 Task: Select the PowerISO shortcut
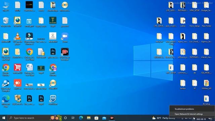pyautogui.click(x=53, y=84)
